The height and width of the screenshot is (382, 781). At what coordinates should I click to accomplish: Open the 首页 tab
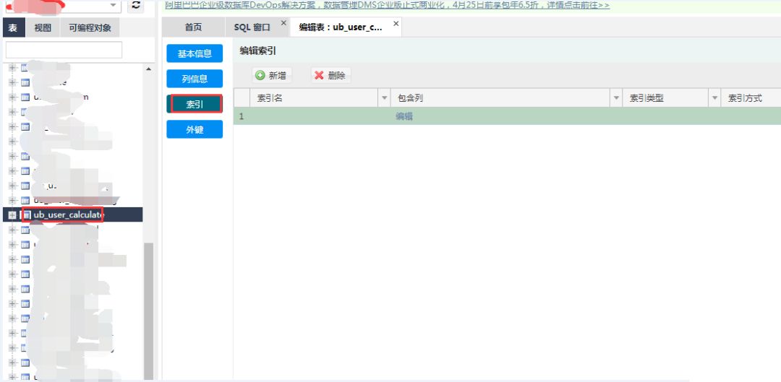[x=193, y=27]
